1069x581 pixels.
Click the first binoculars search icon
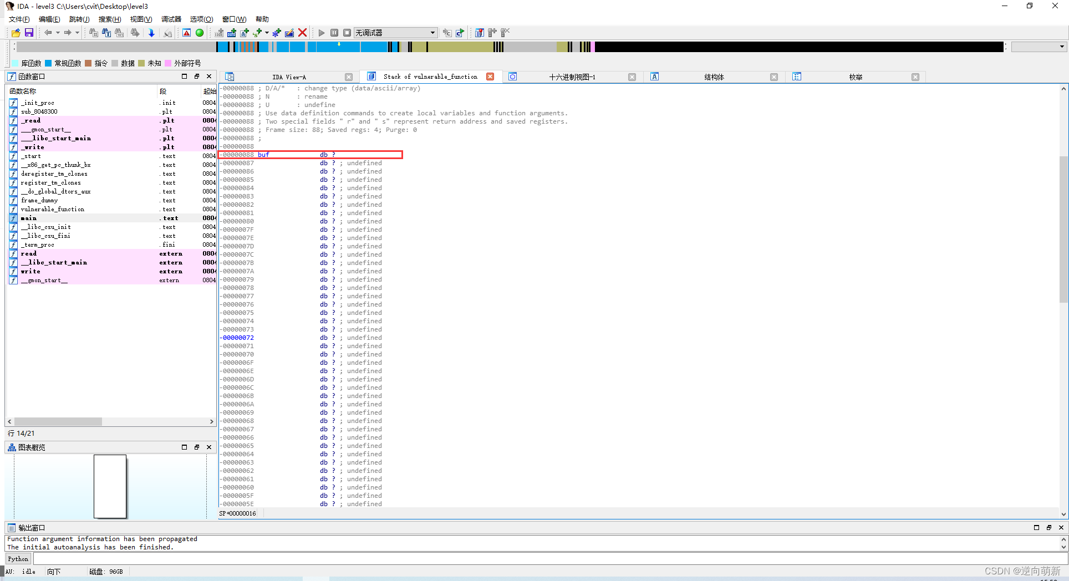click(93, 33)
